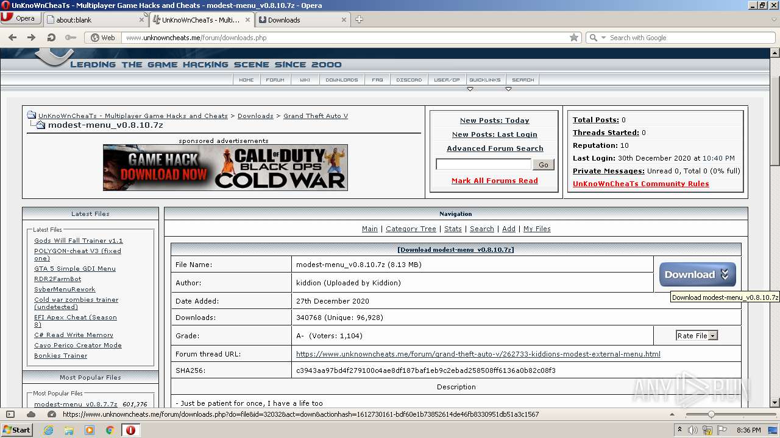
Task: Click the password wand key icon
Action: [x=71, y=38]
